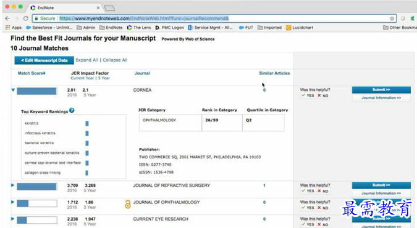Click collagen cross-linking keyword
This screenshot has height=228, width=417.
coord(43,173)
